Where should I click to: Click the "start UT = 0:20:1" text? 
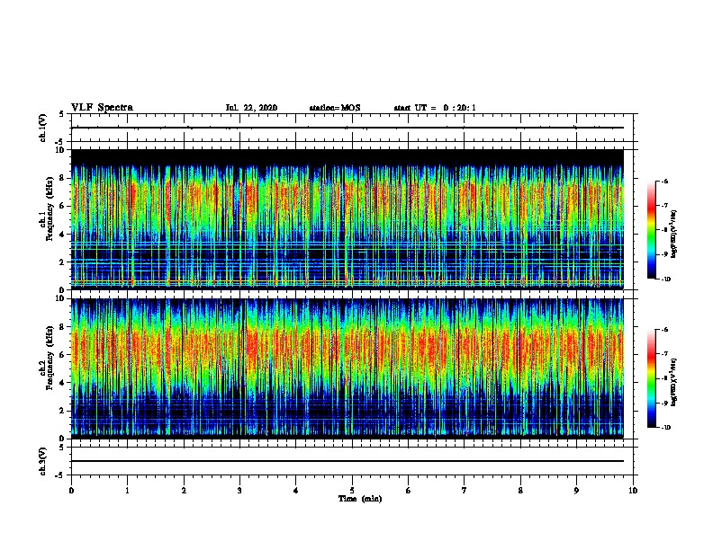click(435, 108)
